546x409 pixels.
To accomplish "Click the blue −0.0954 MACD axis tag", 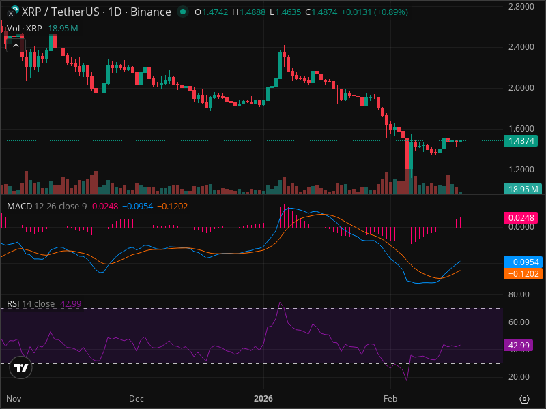I will click(x=523, y=262).
